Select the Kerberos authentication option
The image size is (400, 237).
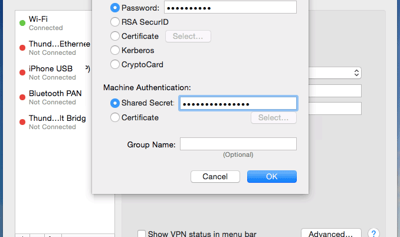pos(114,51)
